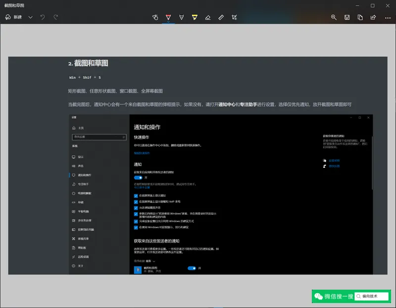Screen dimensions: 396x308
Task: Click the 投影到此电脑 sidebar icon
Action: [73, 230]
